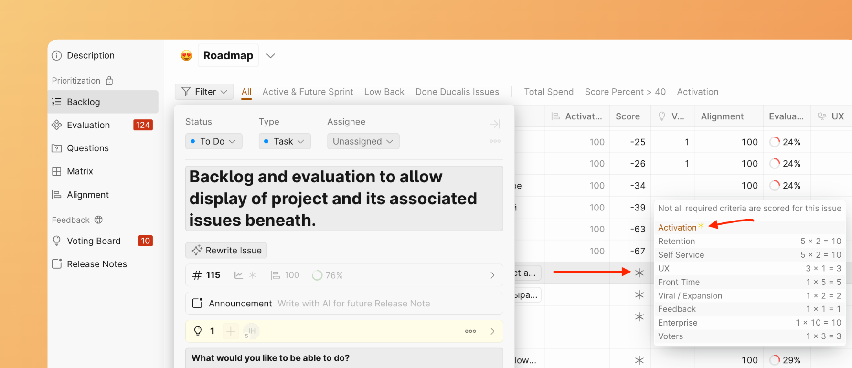Screen dimensions: 852x368
Task: Open the Filter dropdown
Action: click(204, 92)
